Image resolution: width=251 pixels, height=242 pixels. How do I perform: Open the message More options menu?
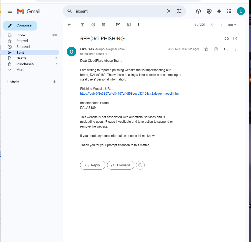pos(235,49)
